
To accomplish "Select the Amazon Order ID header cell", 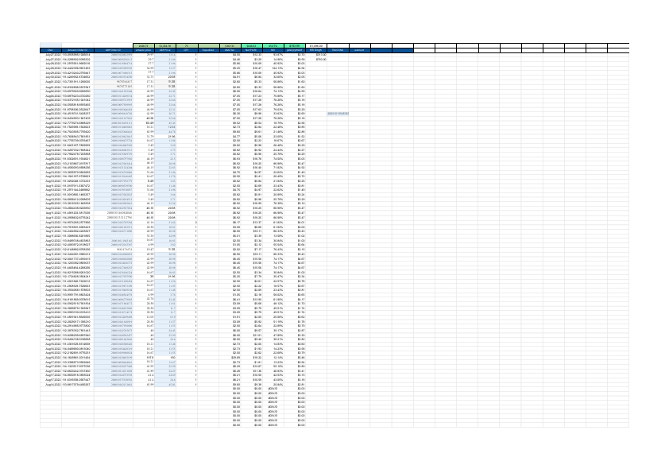I will pyautogui.click(x=78, y=50).
